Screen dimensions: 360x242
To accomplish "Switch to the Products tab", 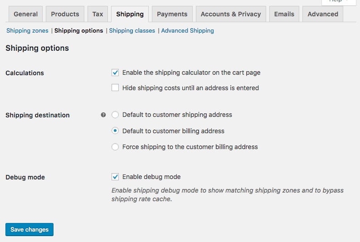I will (x=65, y=14).
